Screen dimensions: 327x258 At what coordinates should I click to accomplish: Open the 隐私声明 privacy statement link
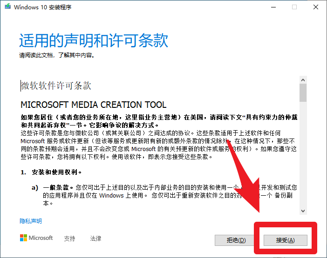31,221
